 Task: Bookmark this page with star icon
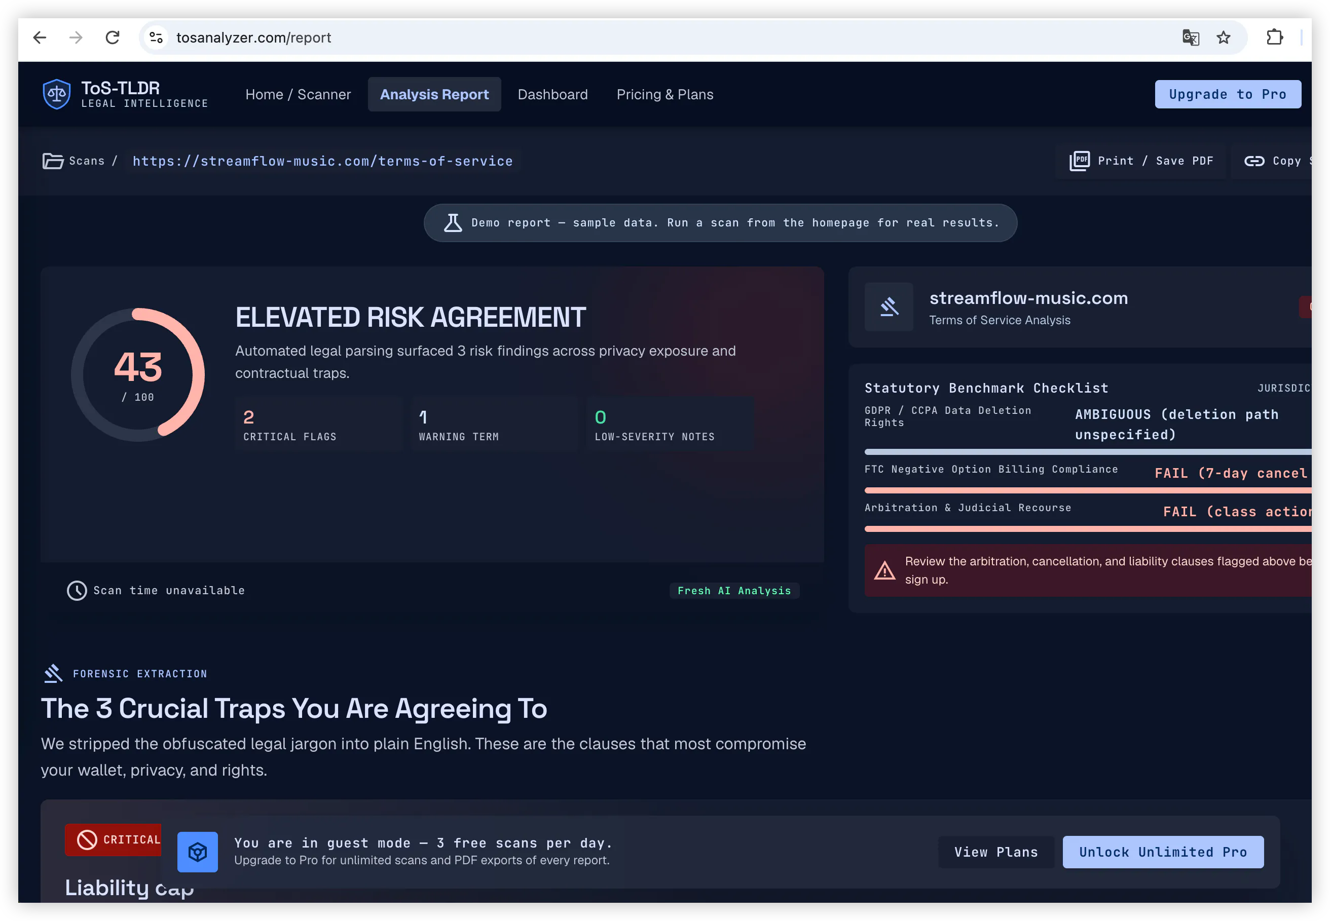click(x=1223, y=37)
